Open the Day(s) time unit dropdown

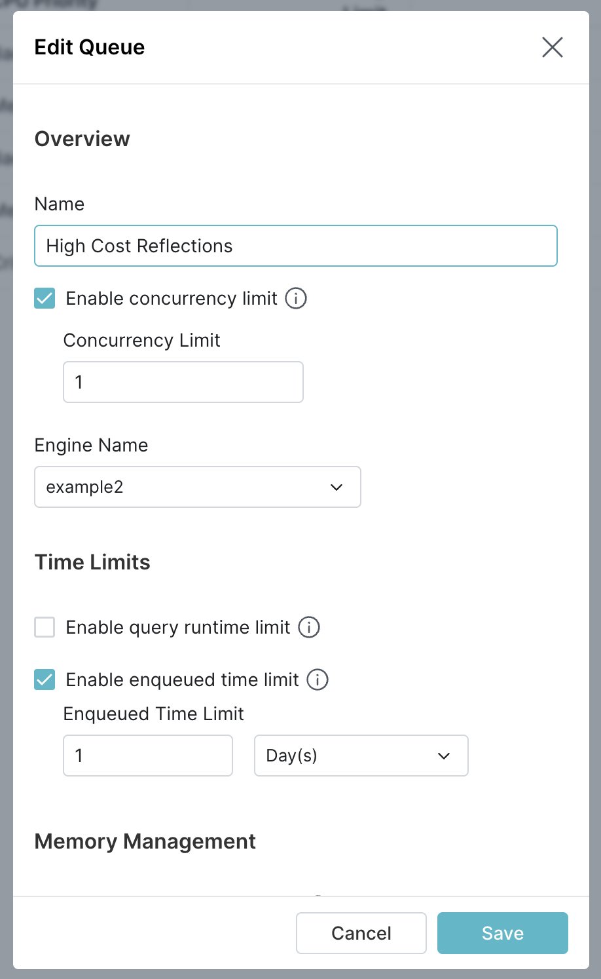pos(361,756)
